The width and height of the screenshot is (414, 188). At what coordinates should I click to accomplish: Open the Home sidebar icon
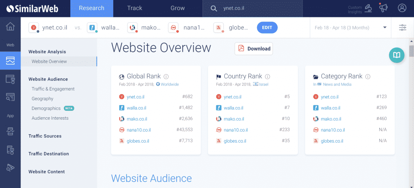(x=10, y=27)
